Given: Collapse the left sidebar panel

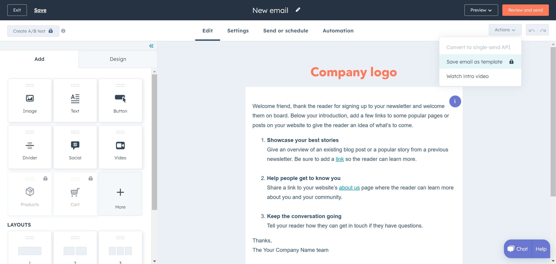Looking at the screenshot, I should tap(151, 46).
